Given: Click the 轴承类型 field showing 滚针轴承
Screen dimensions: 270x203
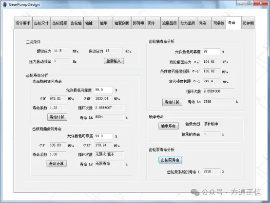Looking at the screenshot, I should point(212,124).
